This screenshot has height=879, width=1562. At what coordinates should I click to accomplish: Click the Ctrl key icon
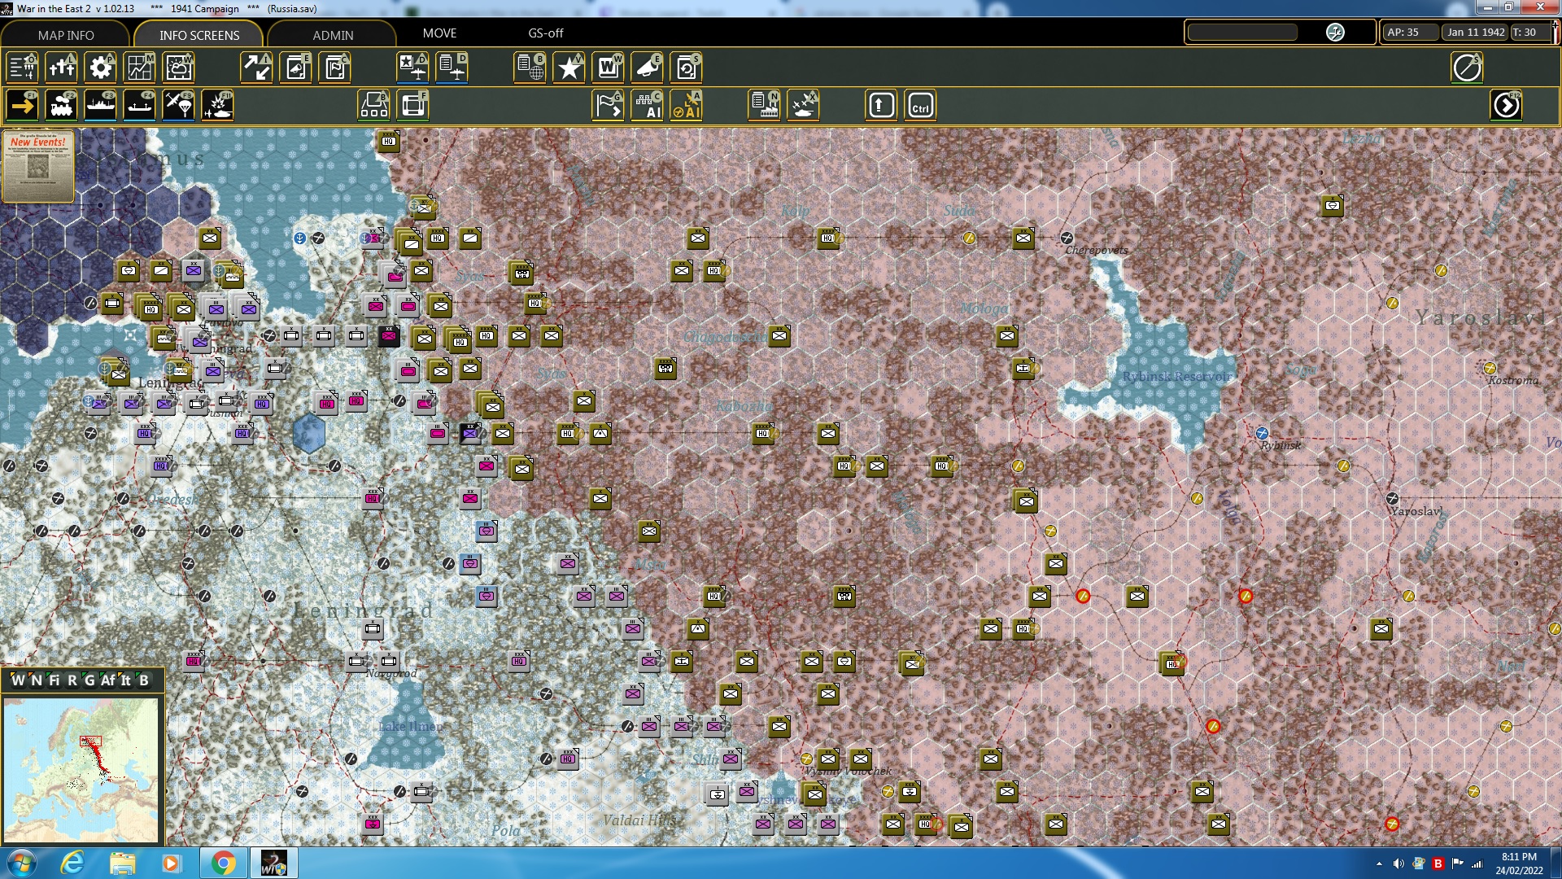pyautogui.click(x=920, y=105)
